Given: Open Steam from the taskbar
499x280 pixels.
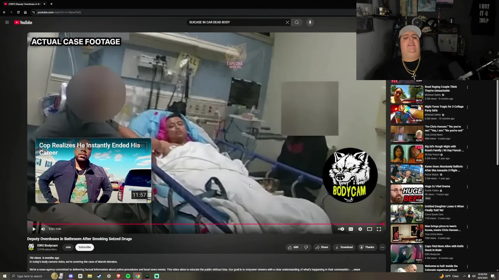Looking at the screenshot, I should pyautogui.click(x=99, y=276).
